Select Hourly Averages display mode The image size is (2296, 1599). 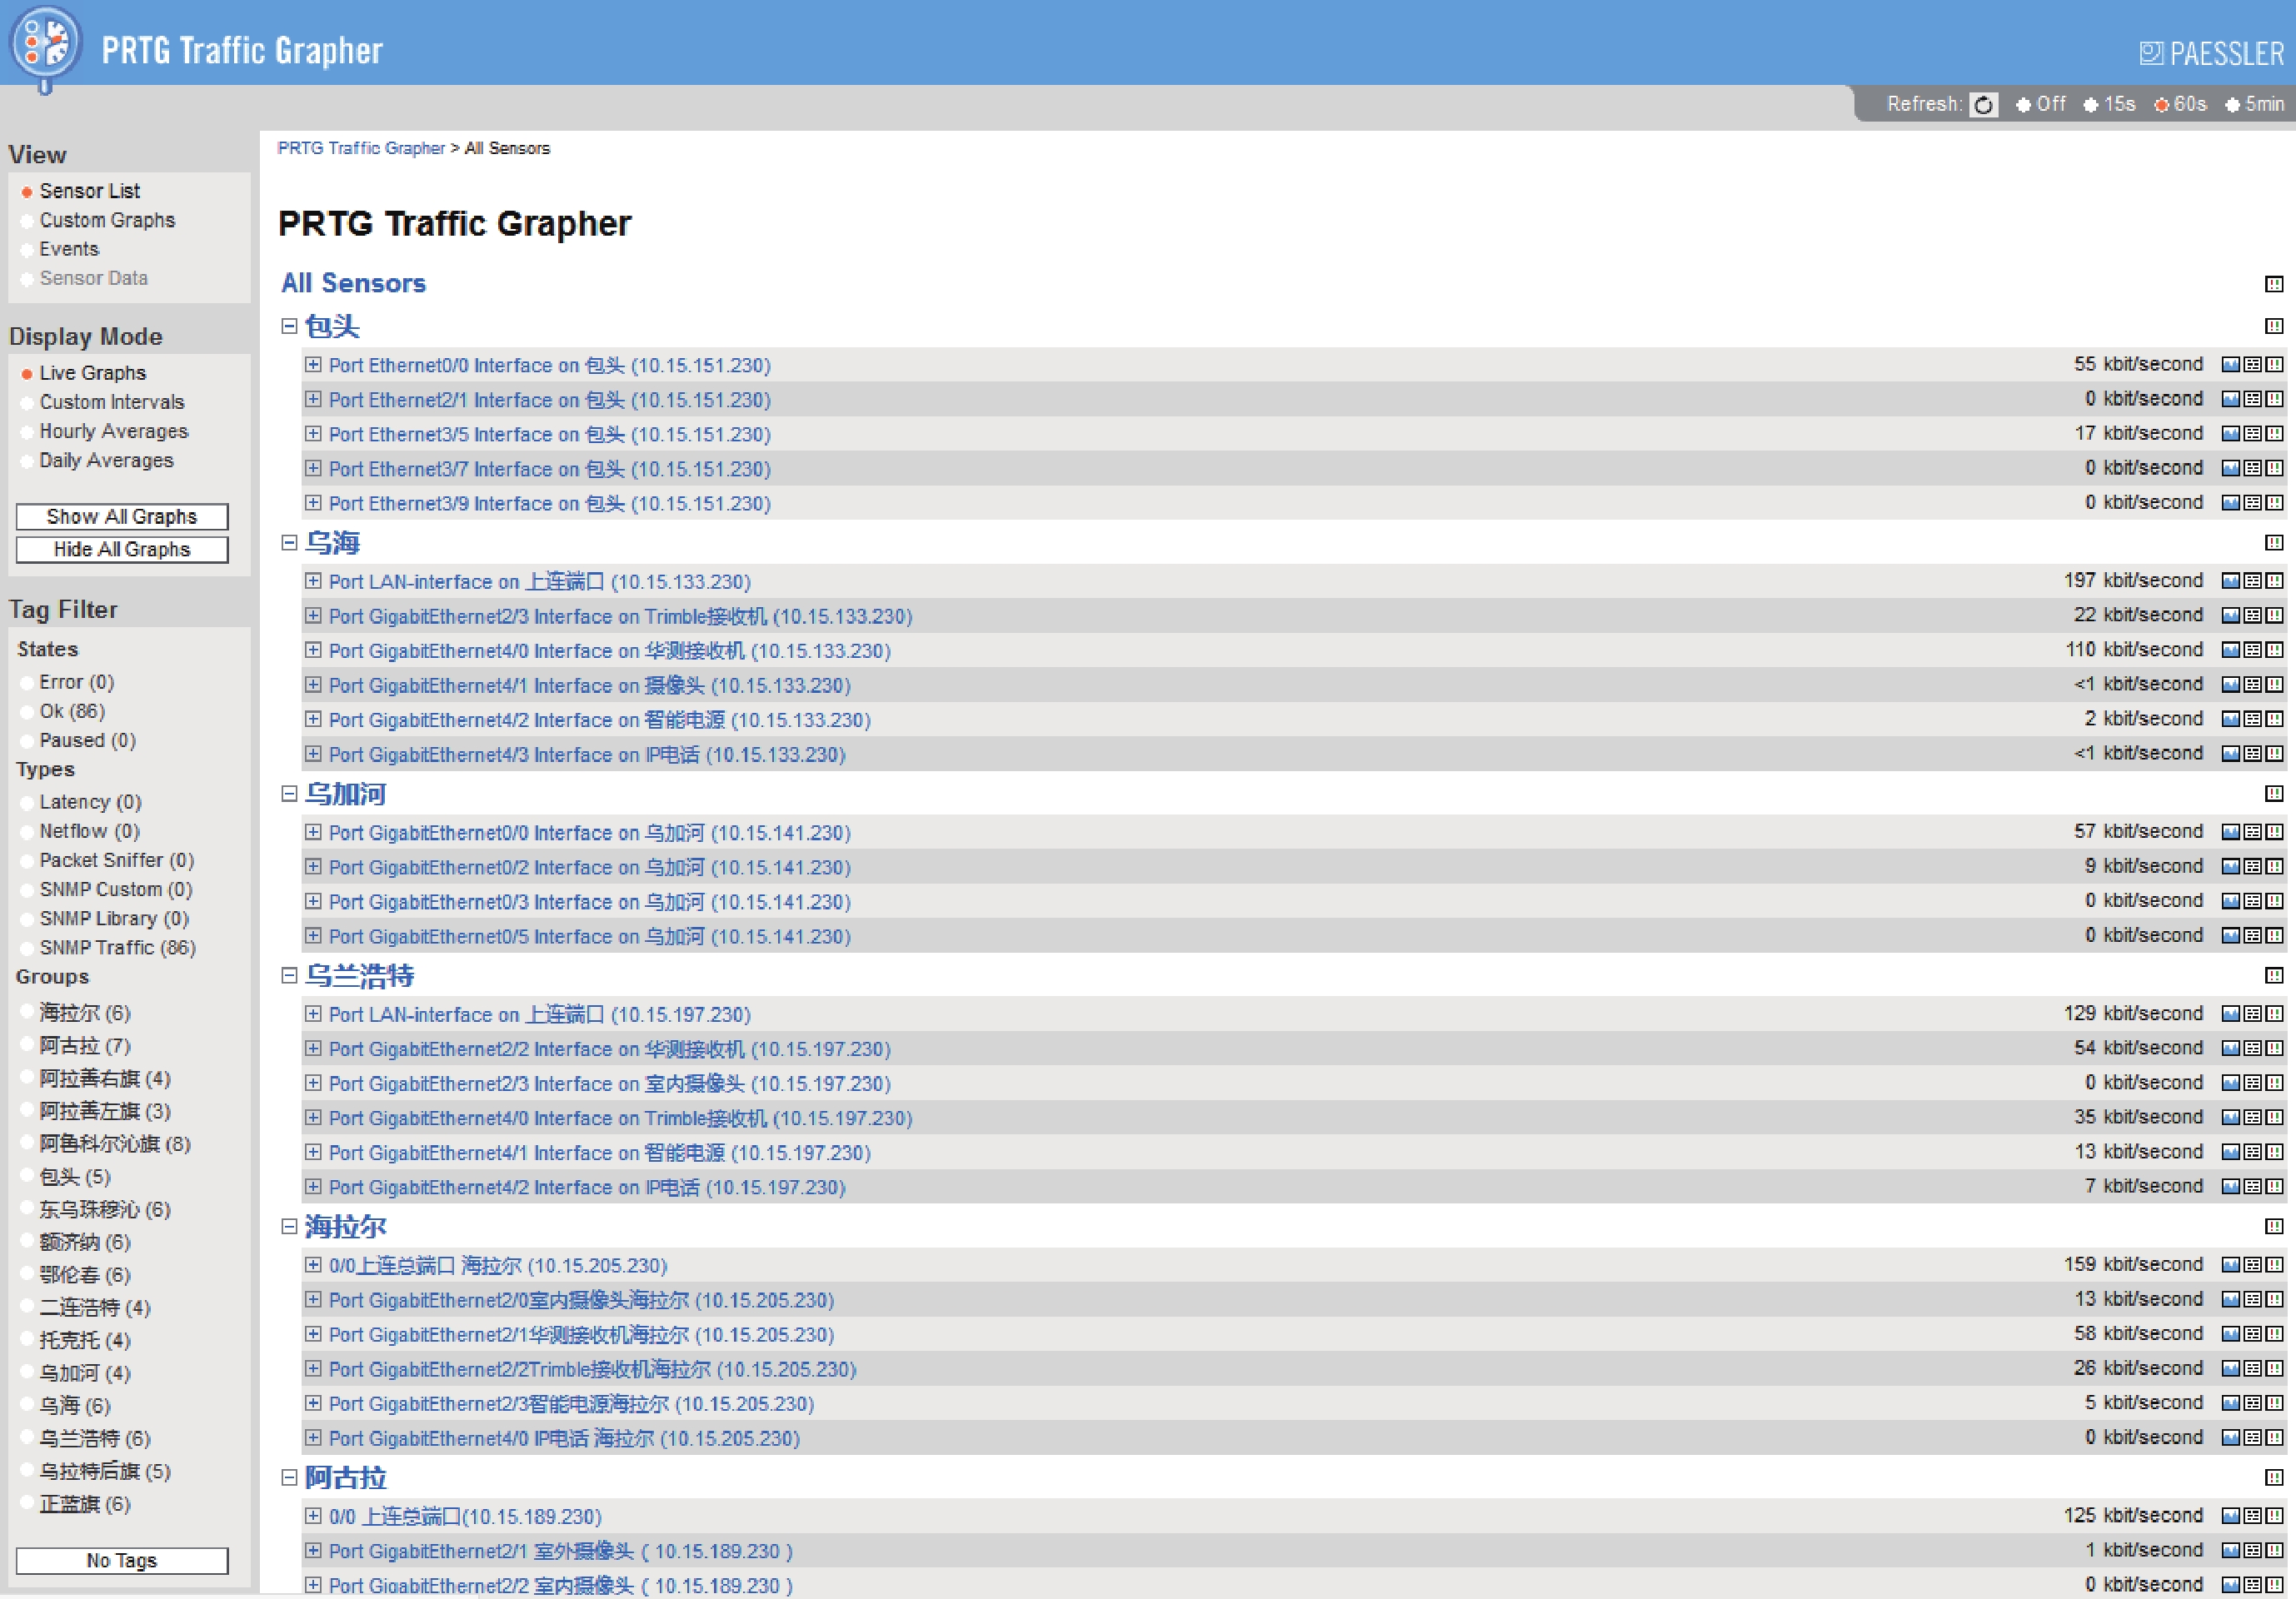coord(113,431)
